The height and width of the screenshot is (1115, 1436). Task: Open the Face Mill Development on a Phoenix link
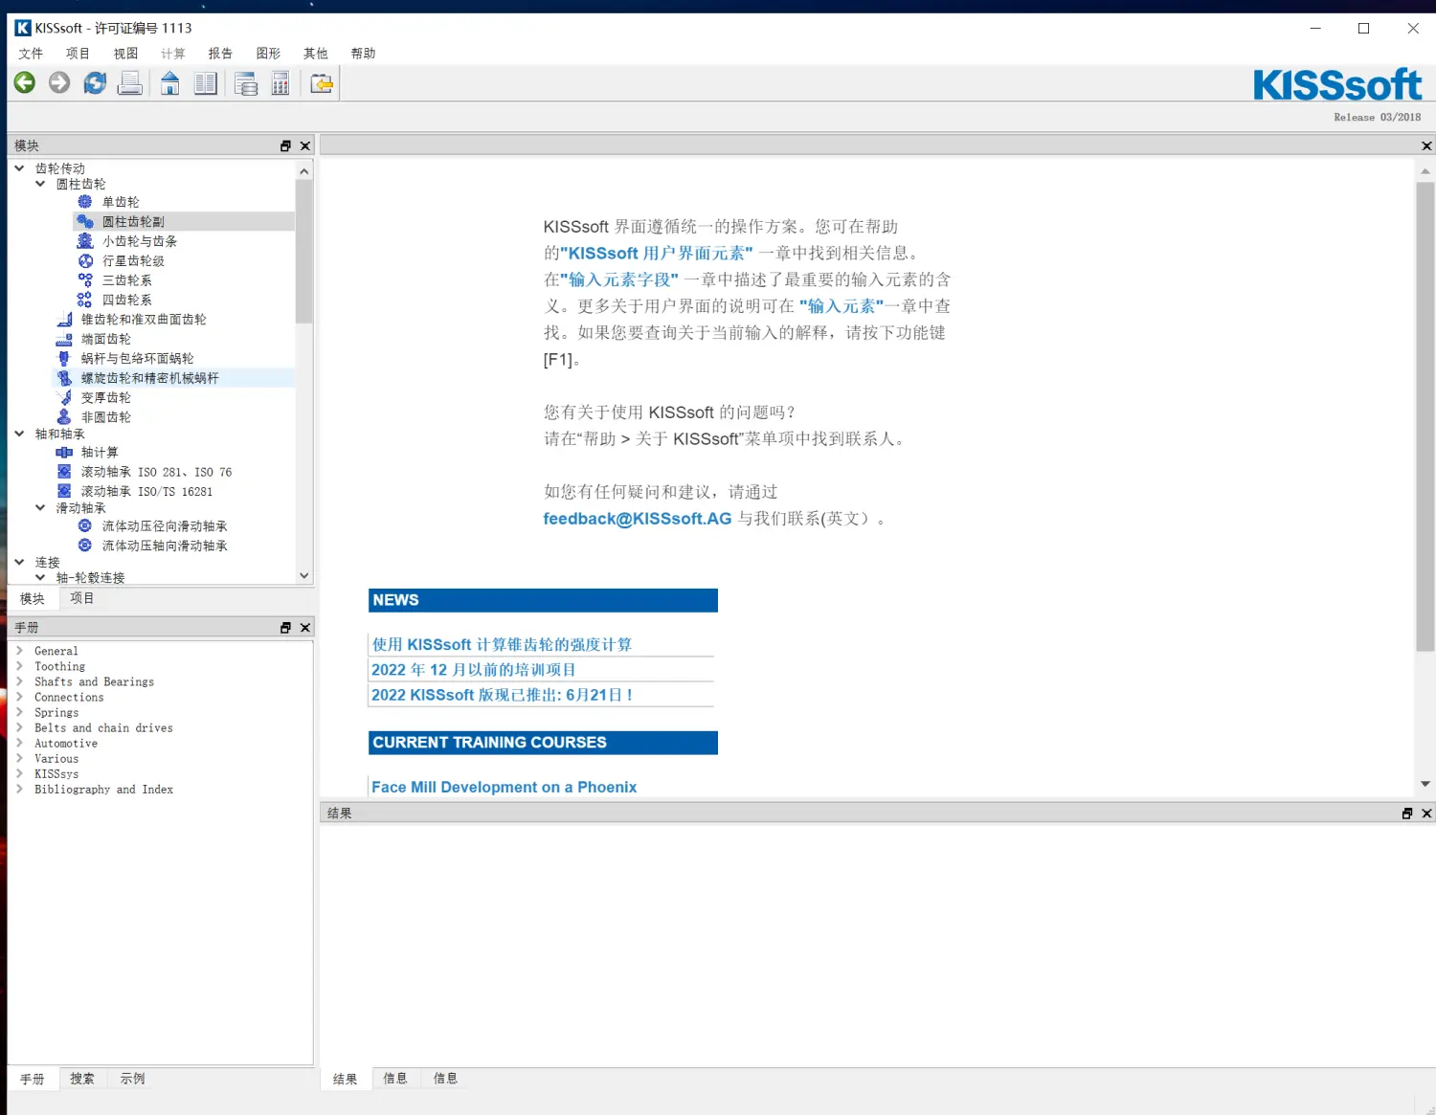[504, 787]
